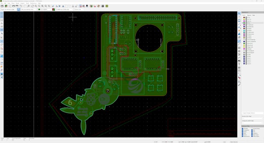Run the Design Rules Checker

click(x=95, y=6)
